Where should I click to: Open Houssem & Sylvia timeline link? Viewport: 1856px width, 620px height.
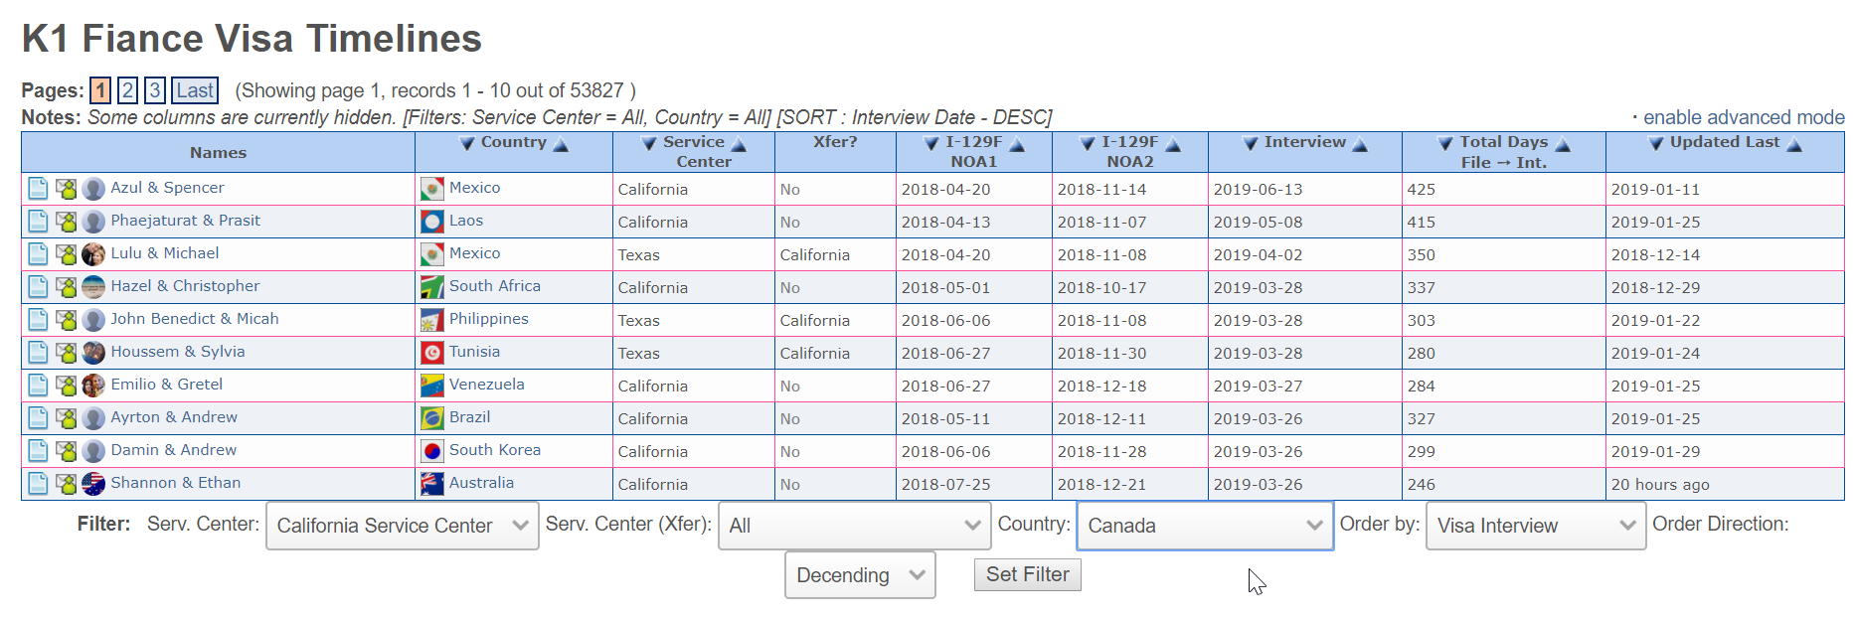tap(177, 352)
